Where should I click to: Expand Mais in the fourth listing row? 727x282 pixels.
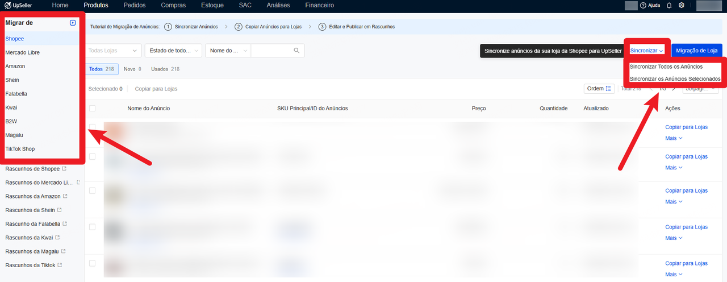[x=674, y=238]
